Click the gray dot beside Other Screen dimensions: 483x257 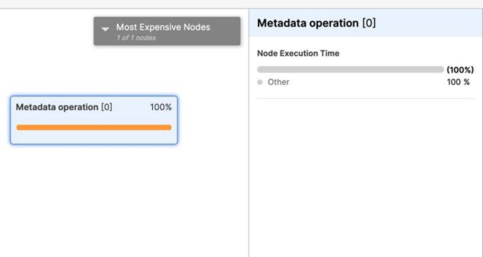coord(260,82)
